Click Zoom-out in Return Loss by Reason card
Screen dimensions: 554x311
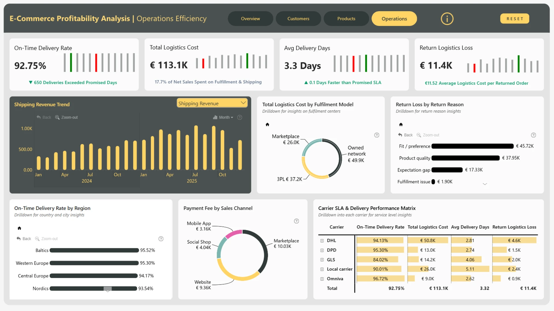click(x=428, y=135)
